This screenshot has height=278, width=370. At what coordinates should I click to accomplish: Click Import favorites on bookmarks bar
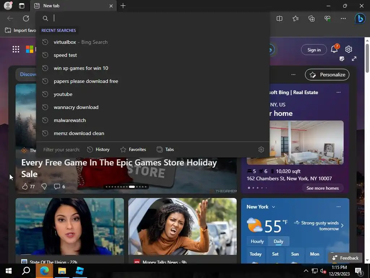[x=21, y=30]
